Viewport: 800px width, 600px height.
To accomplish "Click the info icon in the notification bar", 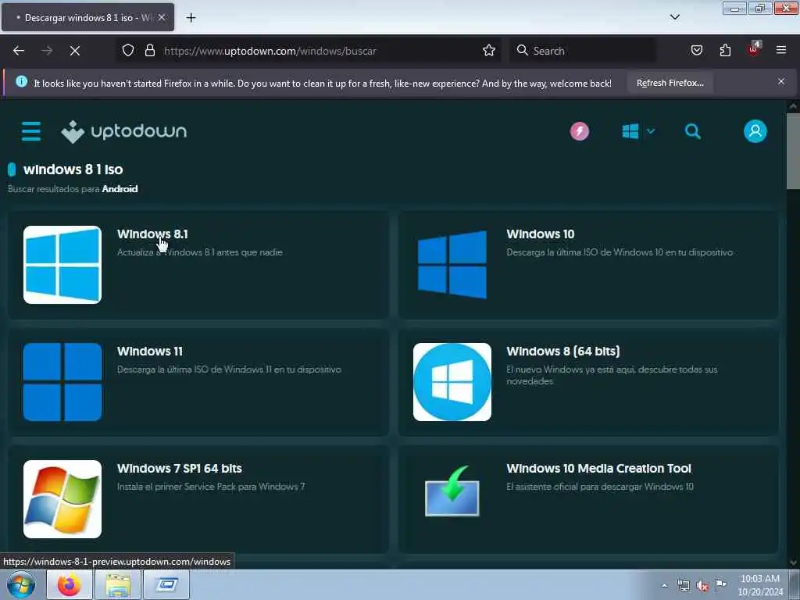I will [x=21, y=81].
